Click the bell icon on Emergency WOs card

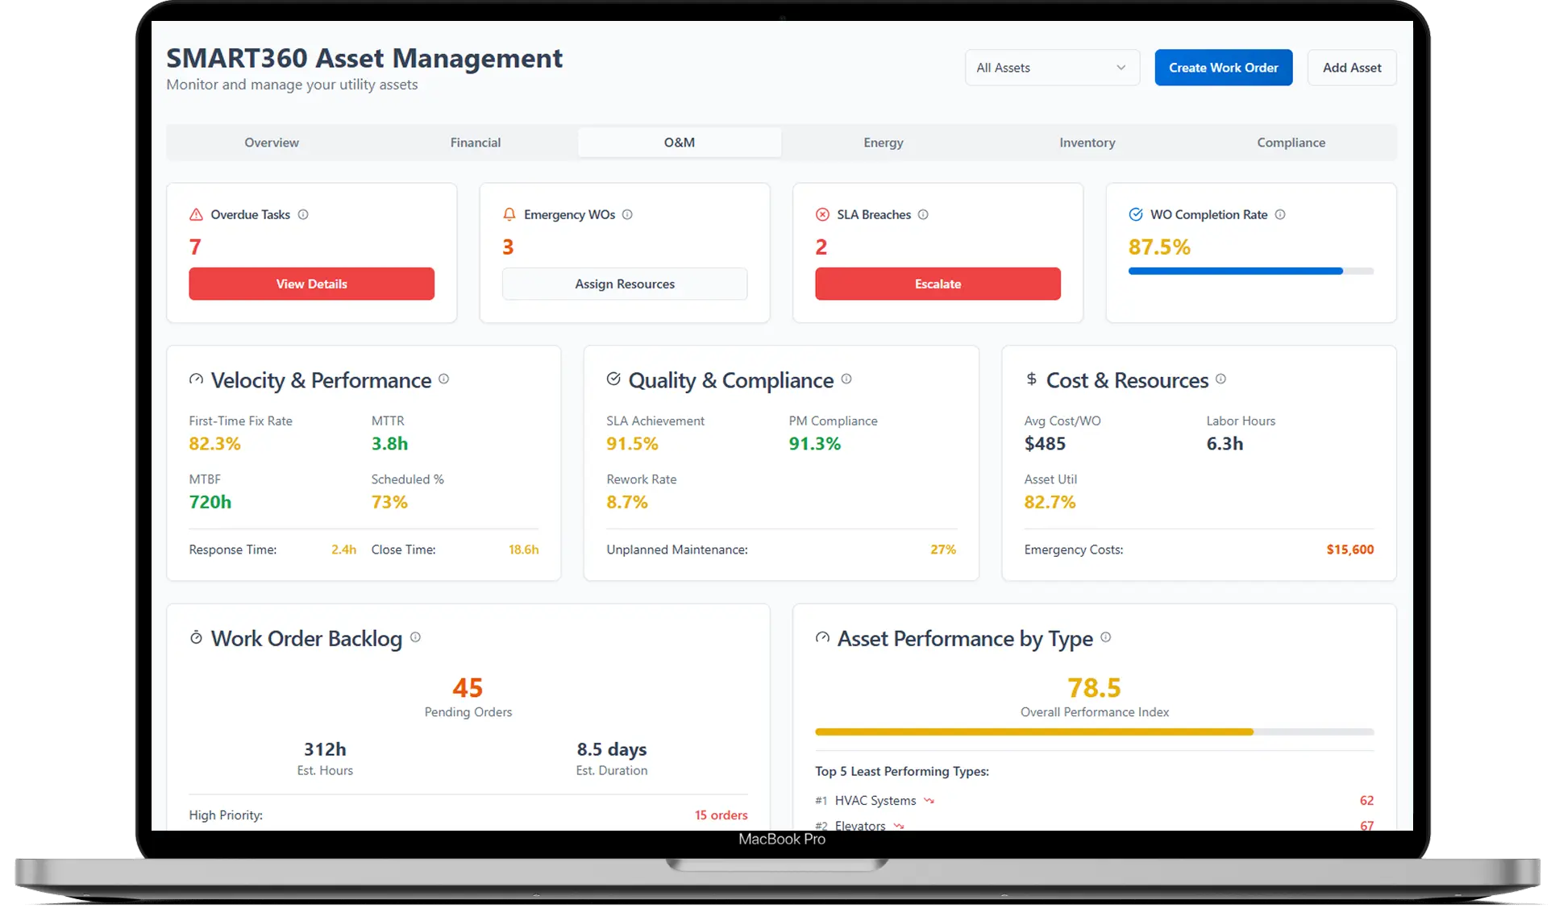pyautogui.click(x=509, y=214)
